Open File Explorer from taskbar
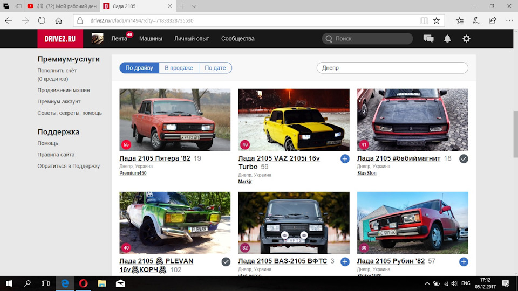Viewport: 518px width, 291px height. [102, 283]
